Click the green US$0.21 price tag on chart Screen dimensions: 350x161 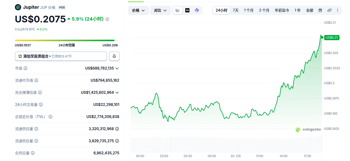332,38
